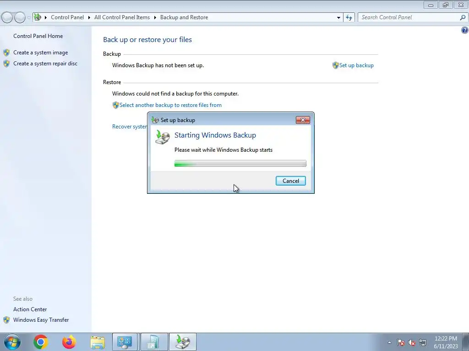Select All Control Panel Items breadcrumb
469x351 pixels.
click(122, 17)
